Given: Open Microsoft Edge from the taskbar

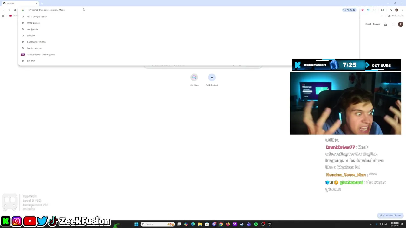Looking at the screenshot, I should click(x=193, y=224).
